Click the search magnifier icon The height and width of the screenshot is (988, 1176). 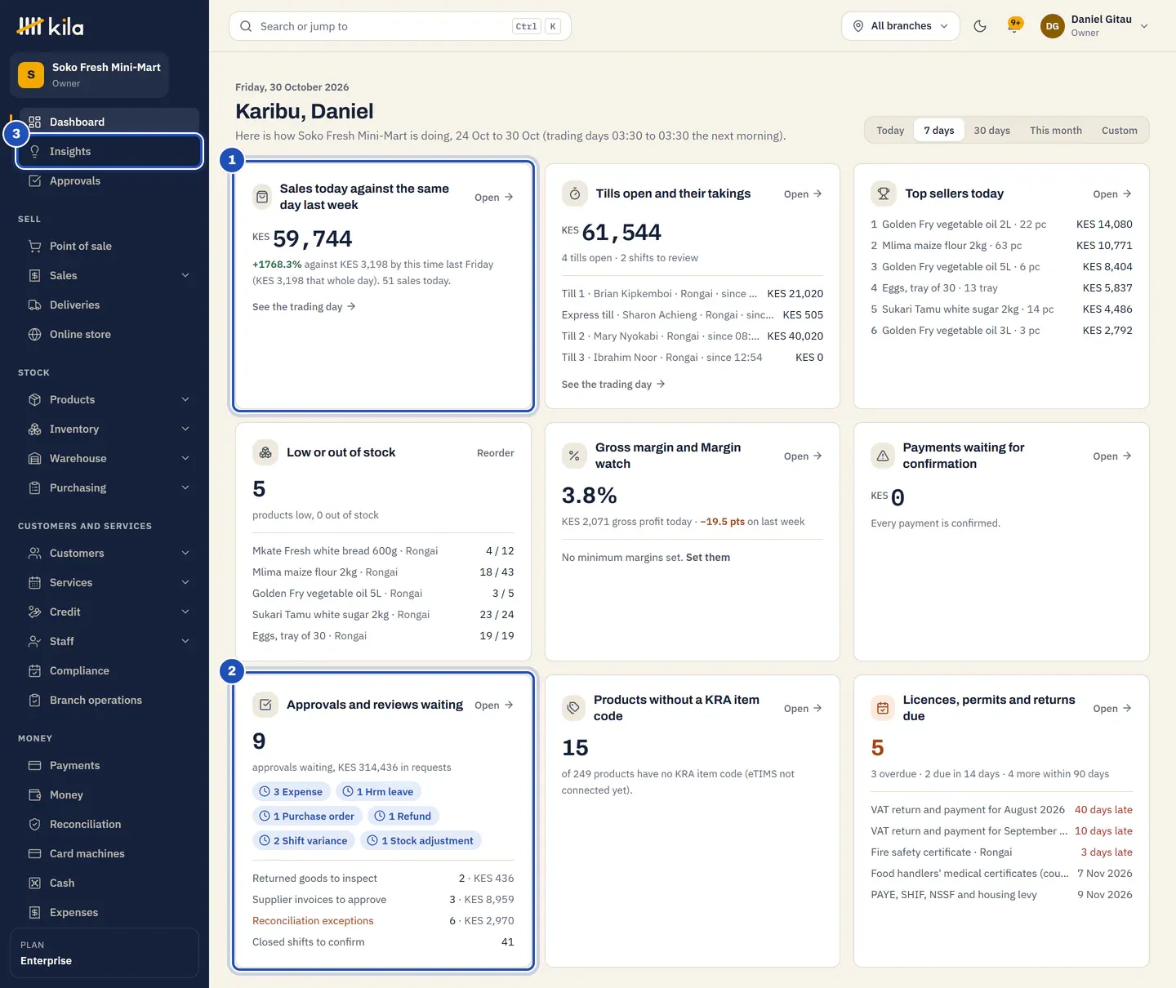pos(246,26)
